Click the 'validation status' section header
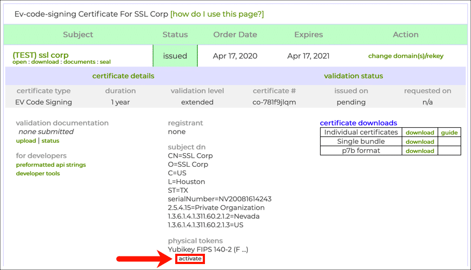This screenshot has height=270, width=471. click(353, 76)
